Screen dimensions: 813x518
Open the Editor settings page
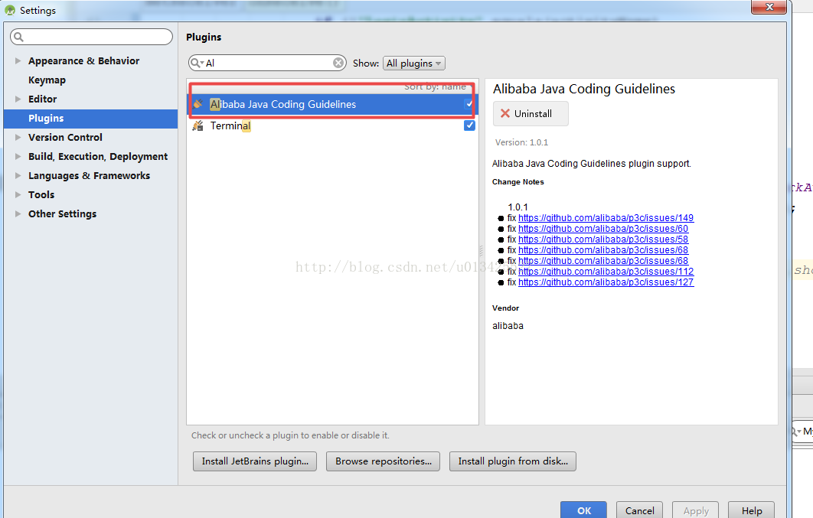coord(43,99)
